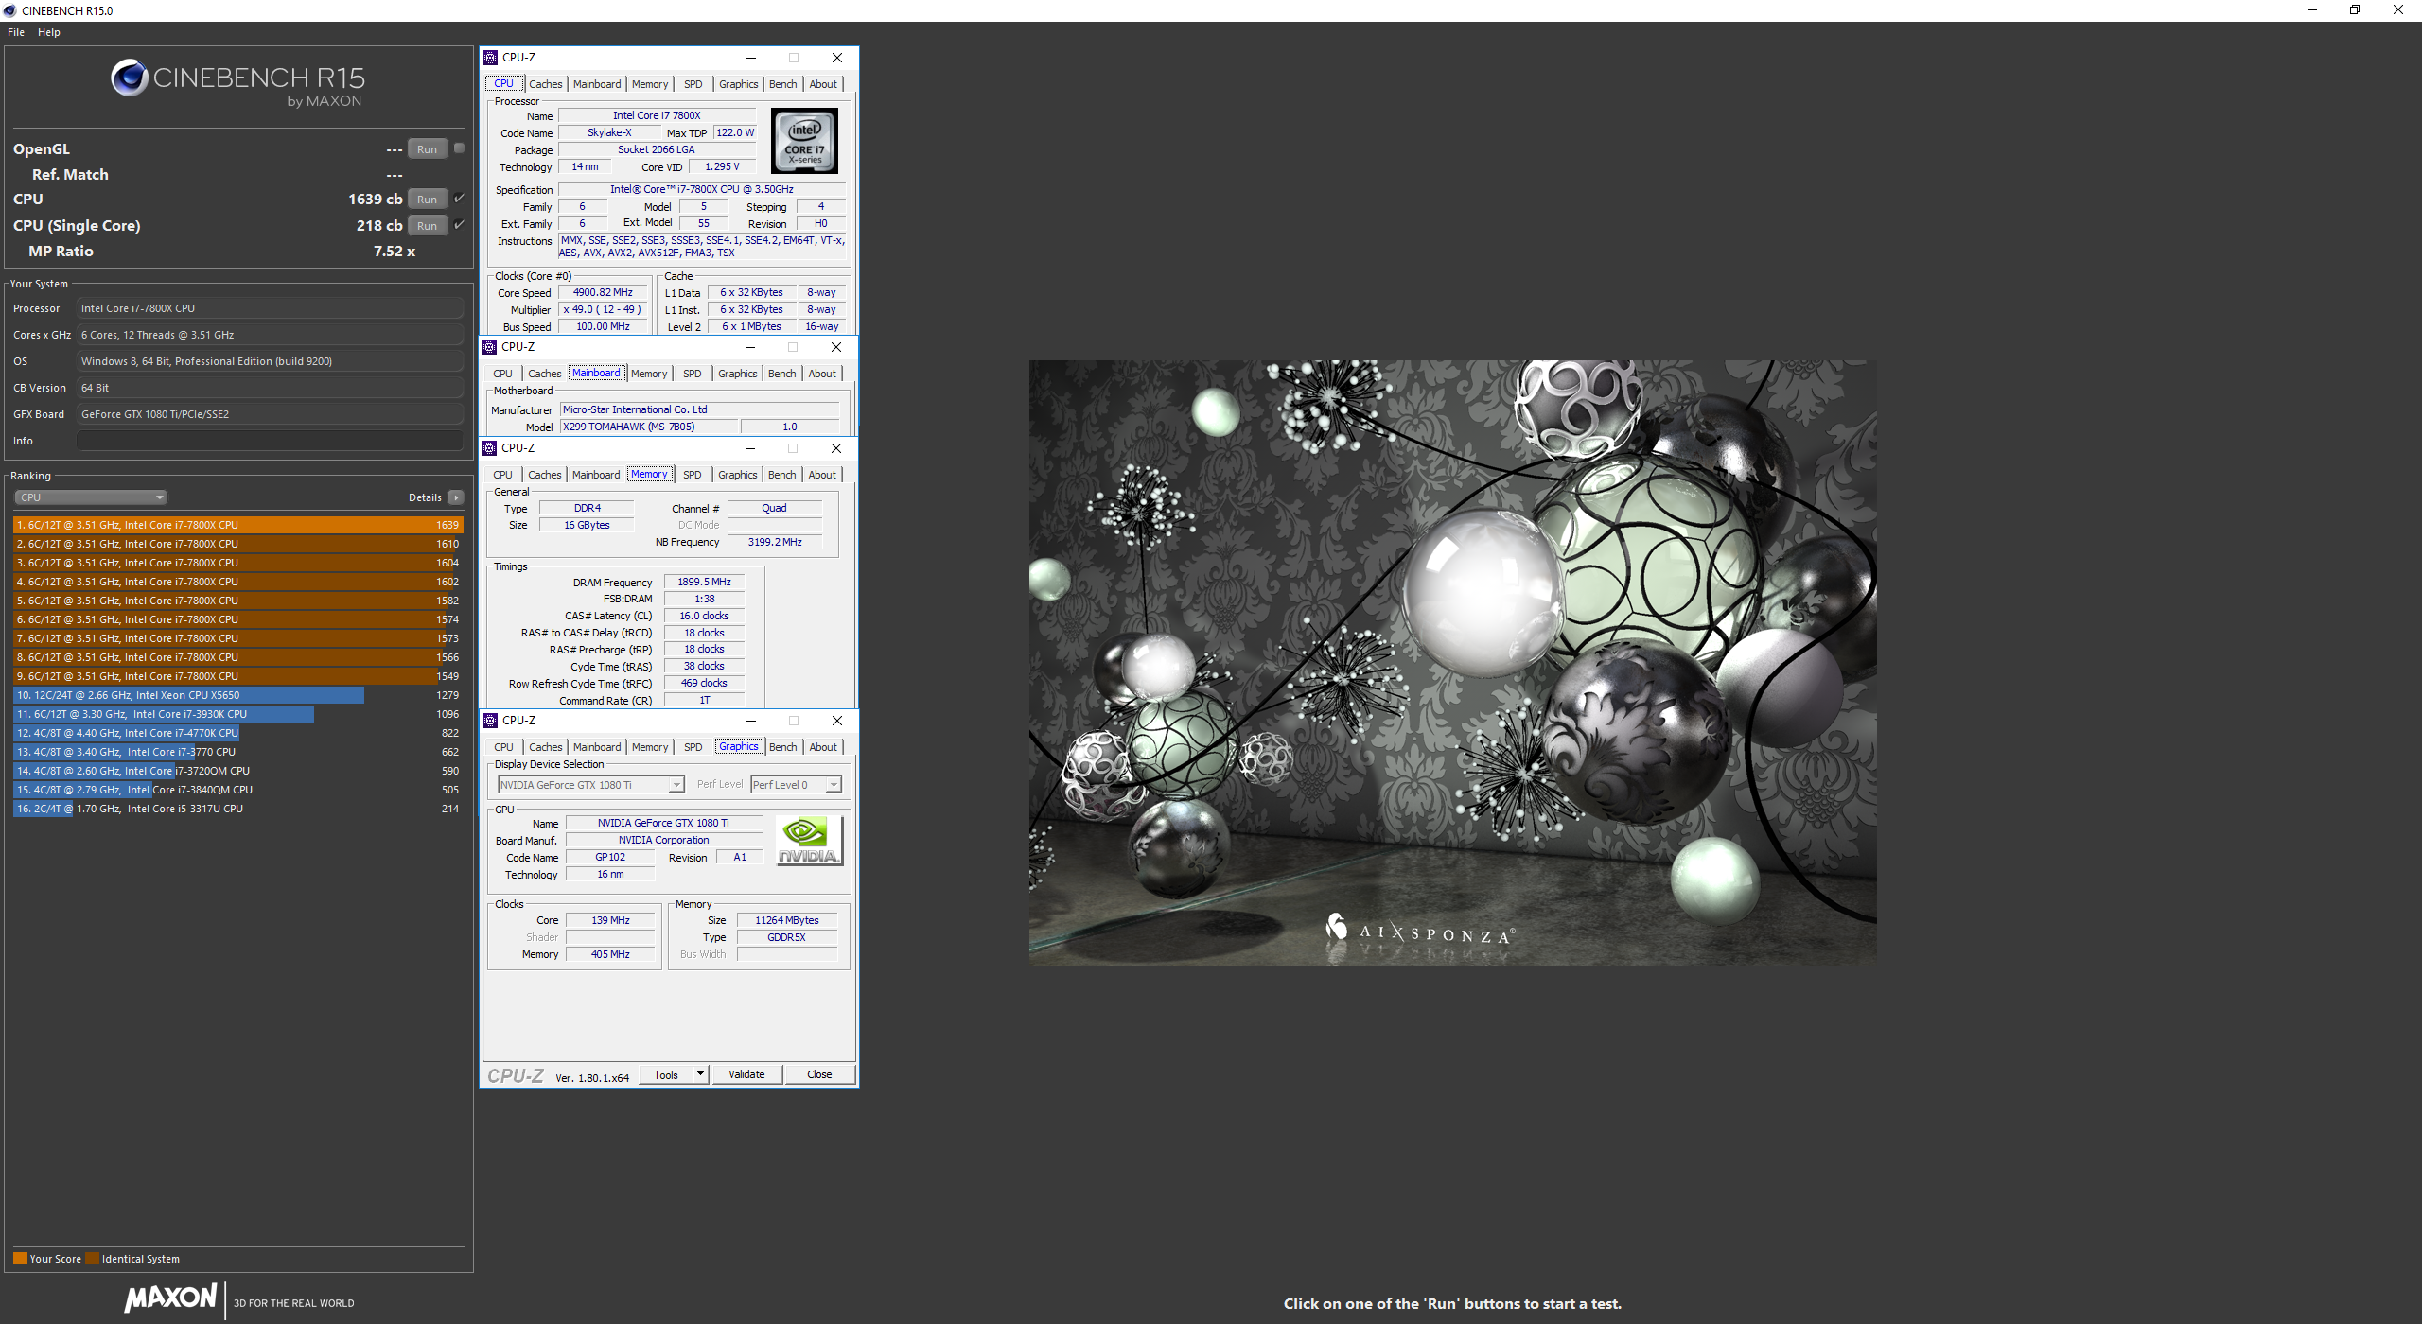Switch to About tab in Mainboard CPU-Z window
This screenshot has width=2422, height=1324.
click(x=822, y=374)
